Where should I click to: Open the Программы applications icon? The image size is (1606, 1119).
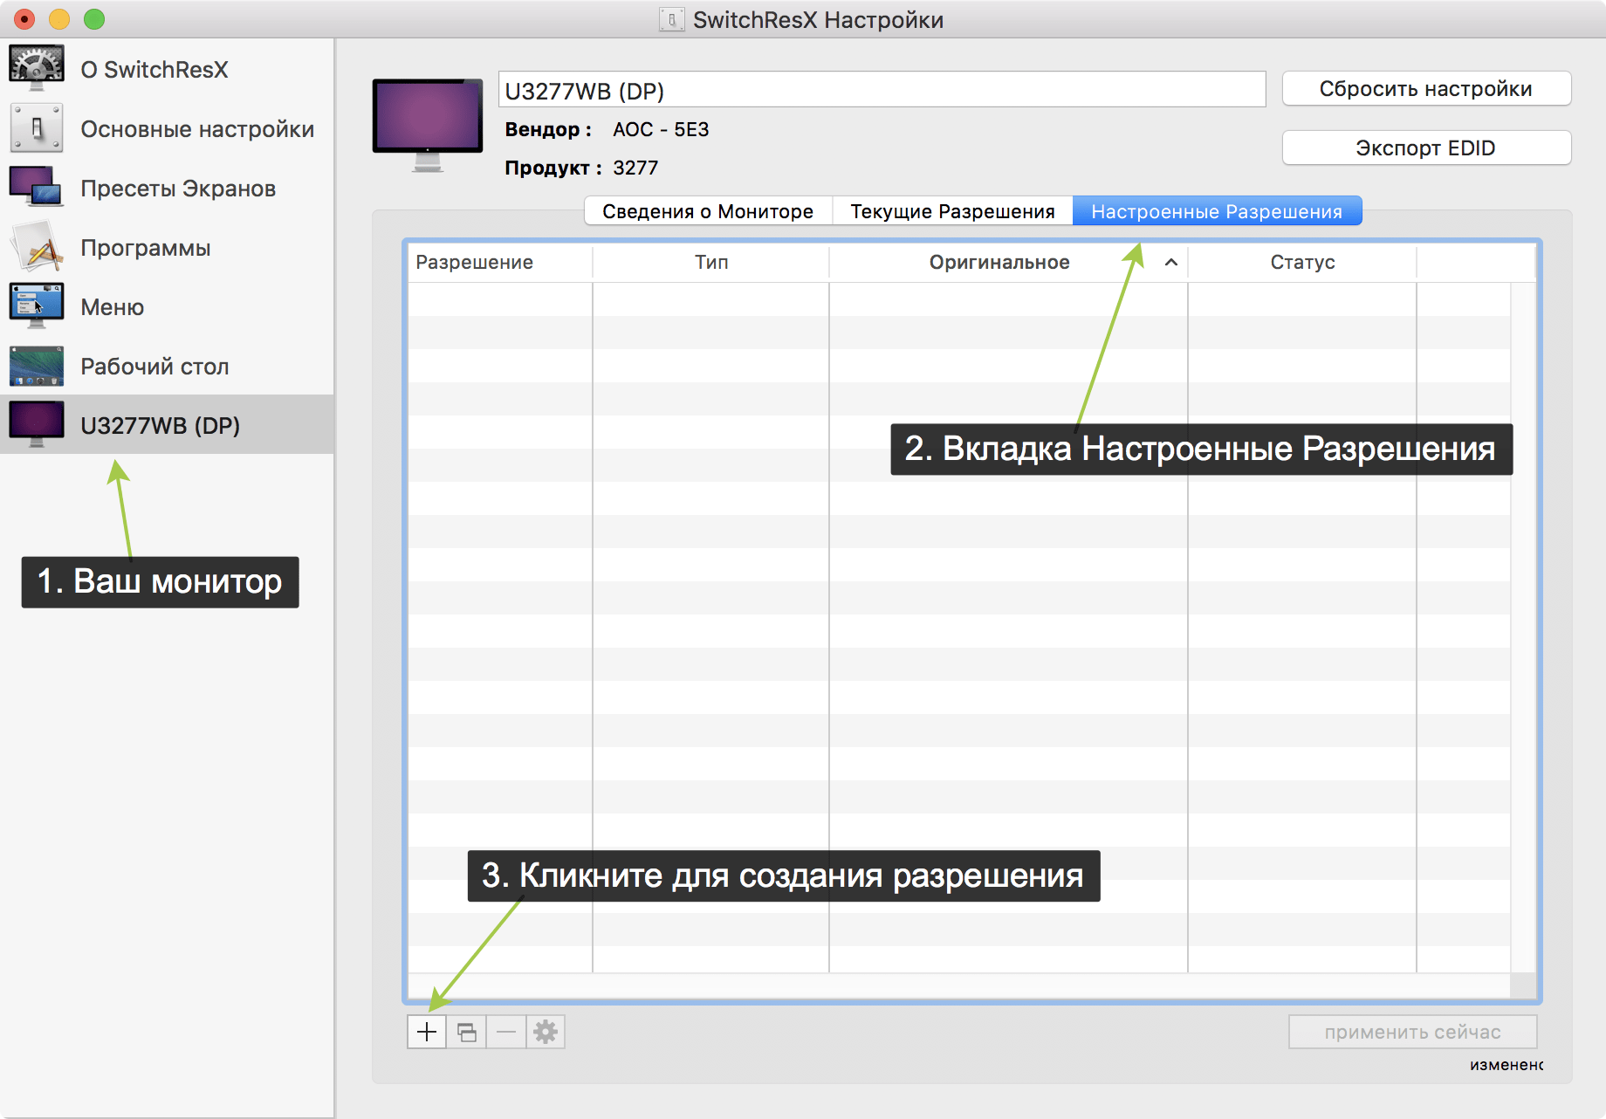point(37,247)
